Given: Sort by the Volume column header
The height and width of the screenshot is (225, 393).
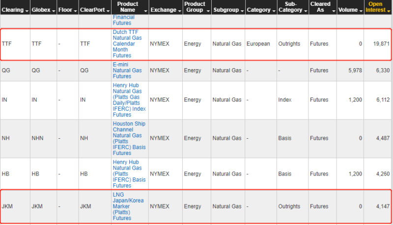Looking at the screenshot, I should pyautogui.click(x=350, y=10).
